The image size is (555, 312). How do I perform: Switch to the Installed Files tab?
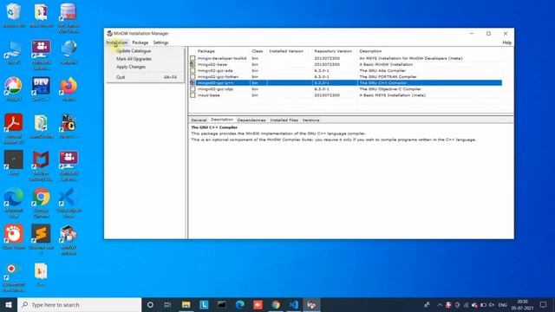coord(284,120)
